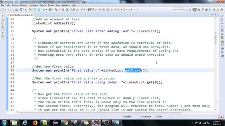Open the Search menu
Viewport: 225px width, 126px height.
click(43, 5)
